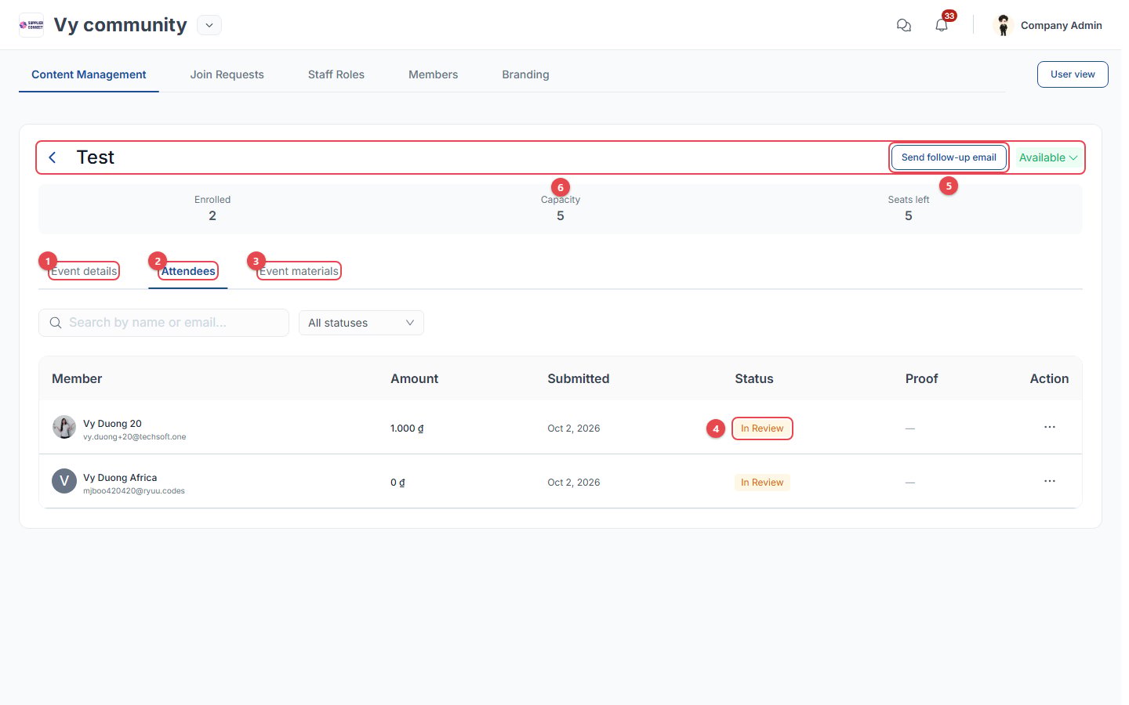Switch to the Event details tab
The image size is (1129, 705).
click(x=84, y=271)
